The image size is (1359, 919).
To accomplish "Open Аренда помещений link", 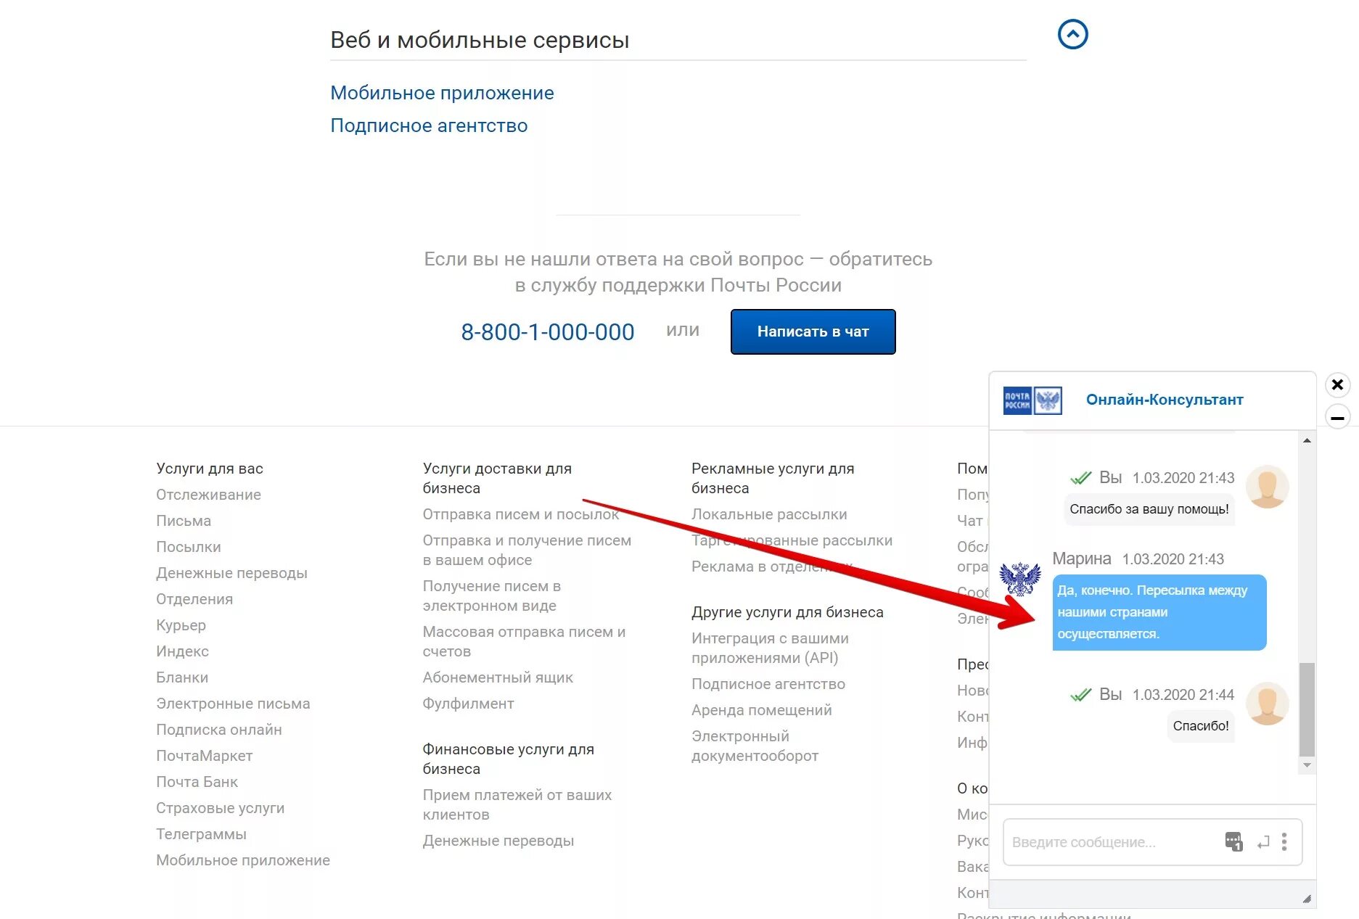I will pyautogui.click(x=762, y=710).
